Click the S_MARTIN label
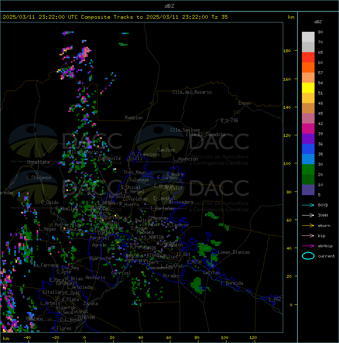 [154, 237]
